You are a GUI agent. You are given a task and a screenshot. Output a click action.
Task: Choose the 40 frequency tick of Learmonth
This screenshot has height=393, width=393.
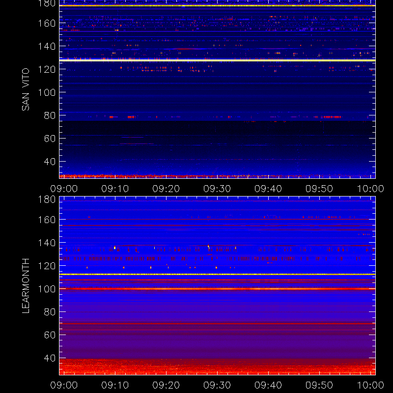[50, 358]
